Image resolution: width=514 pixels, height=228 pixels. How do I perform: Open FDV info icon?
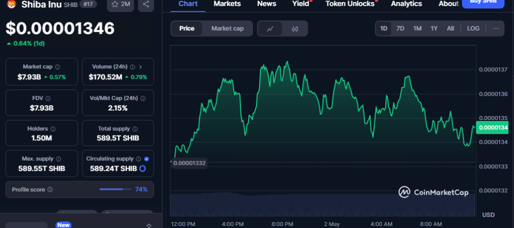pos(48,98)
